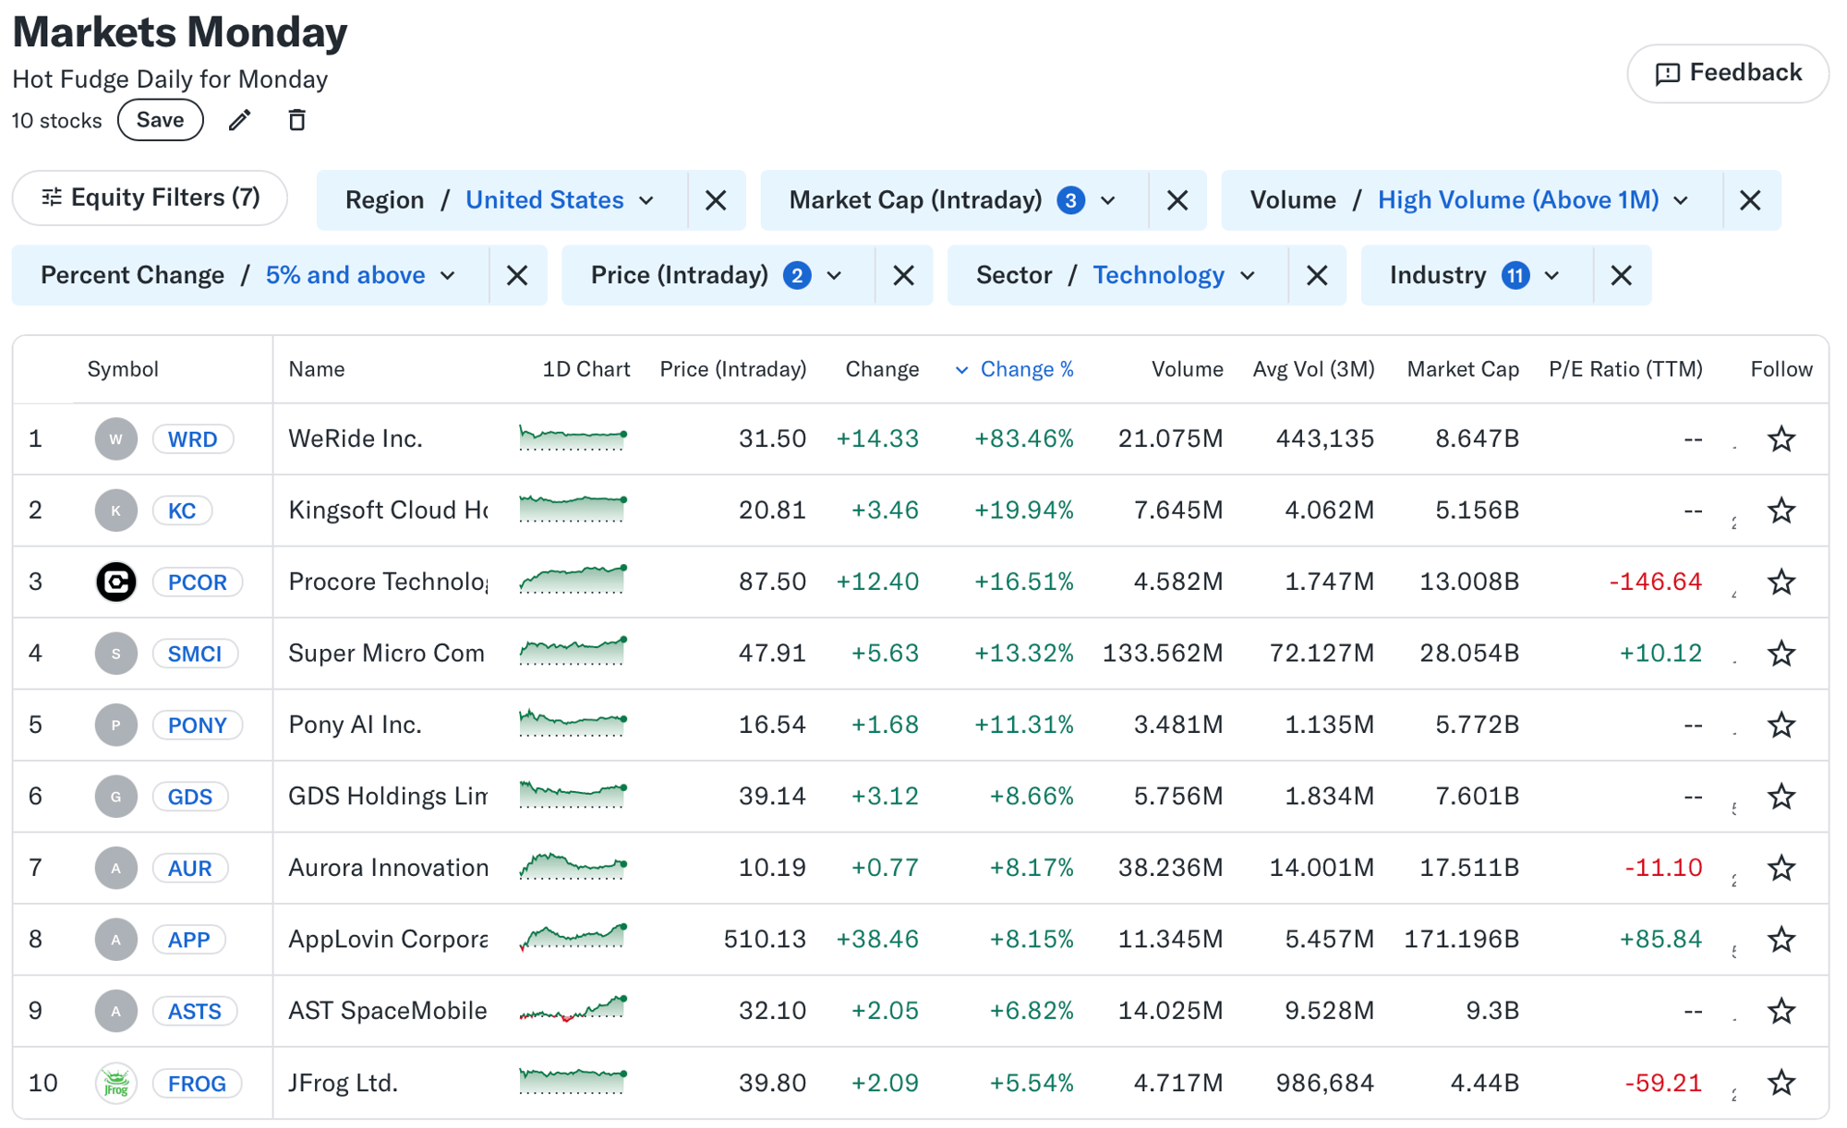Screen dimensions: 1847x1128
Task: Follow WeRide with the star
Action: 1781,438
